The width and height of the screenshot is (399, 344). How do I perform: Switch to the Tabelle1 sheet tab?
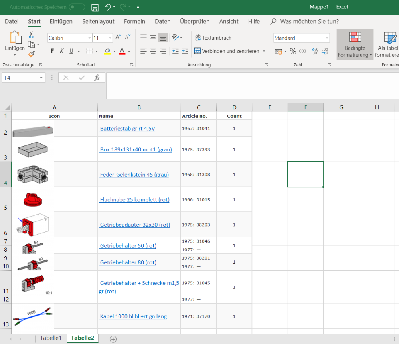click(x=51, y=338)
